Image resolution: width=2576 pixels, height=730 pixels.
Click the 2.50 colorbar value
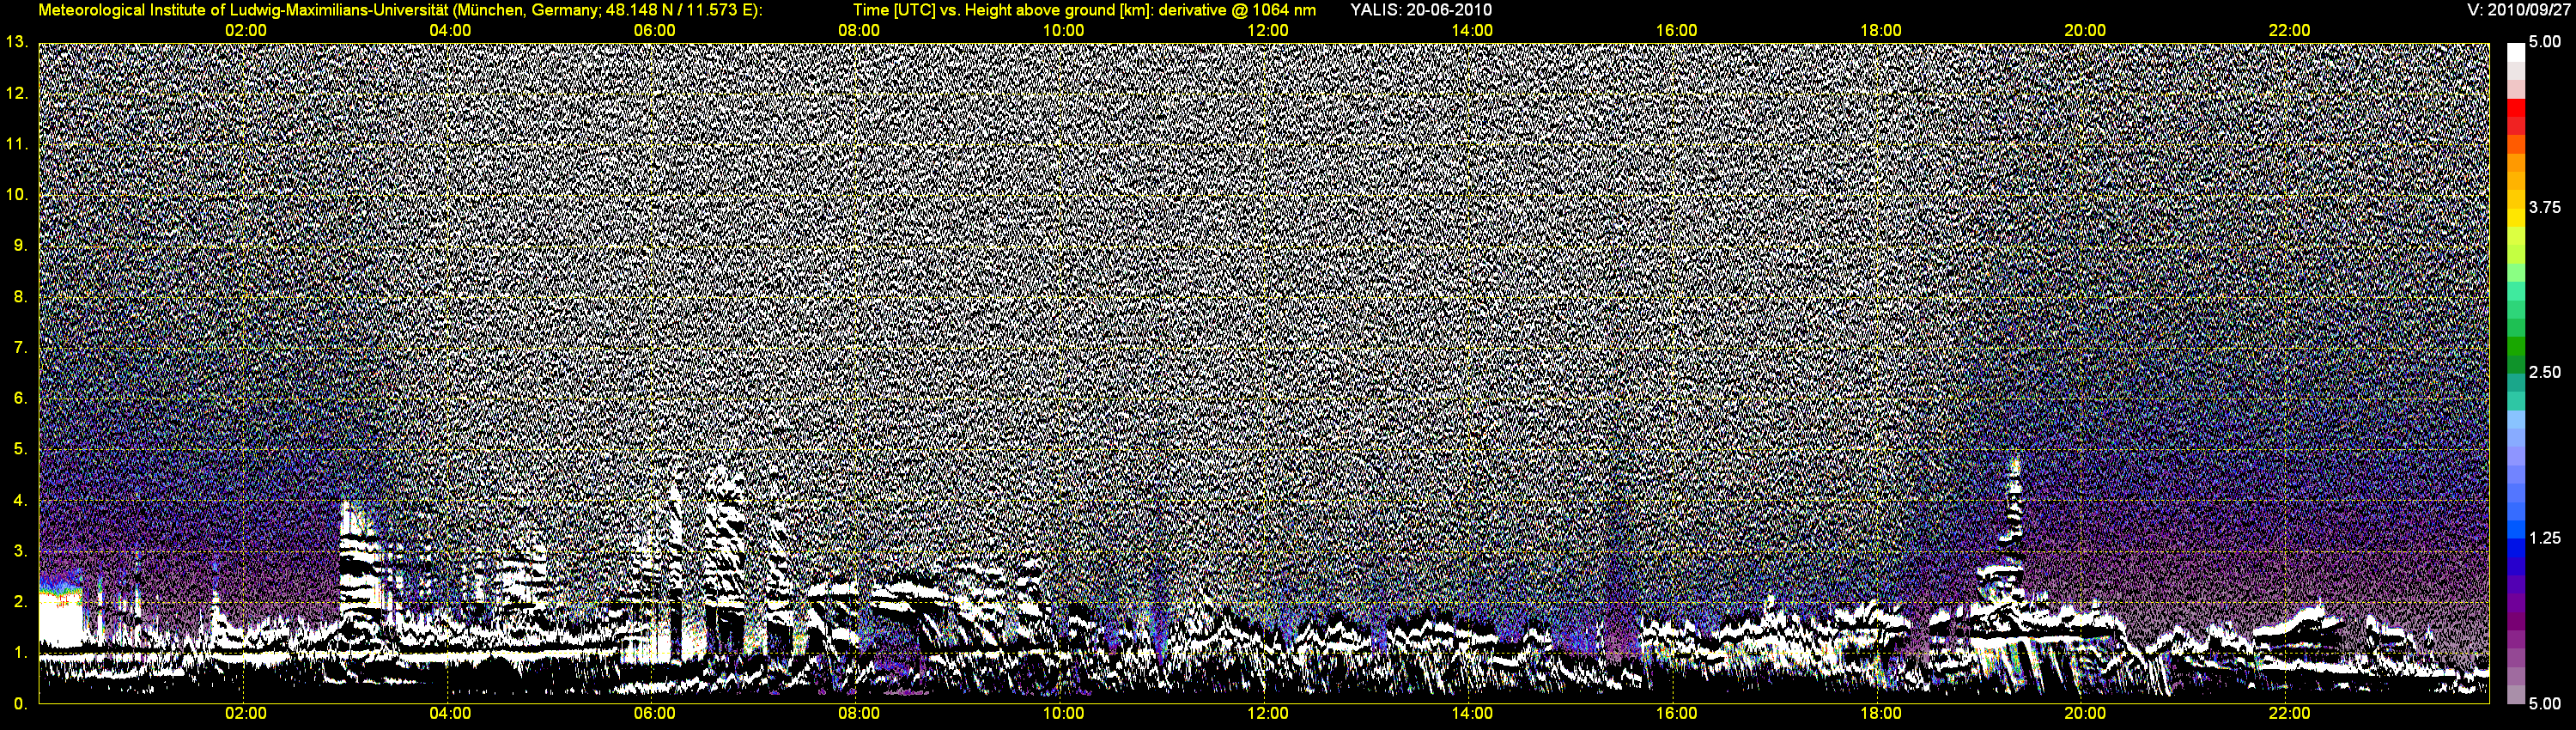click(2545, 372)
